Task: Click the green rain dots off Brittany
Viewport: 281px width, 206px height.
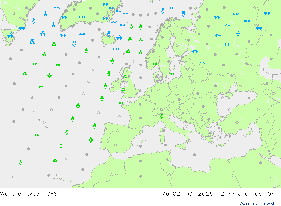Action: point(121,103)
